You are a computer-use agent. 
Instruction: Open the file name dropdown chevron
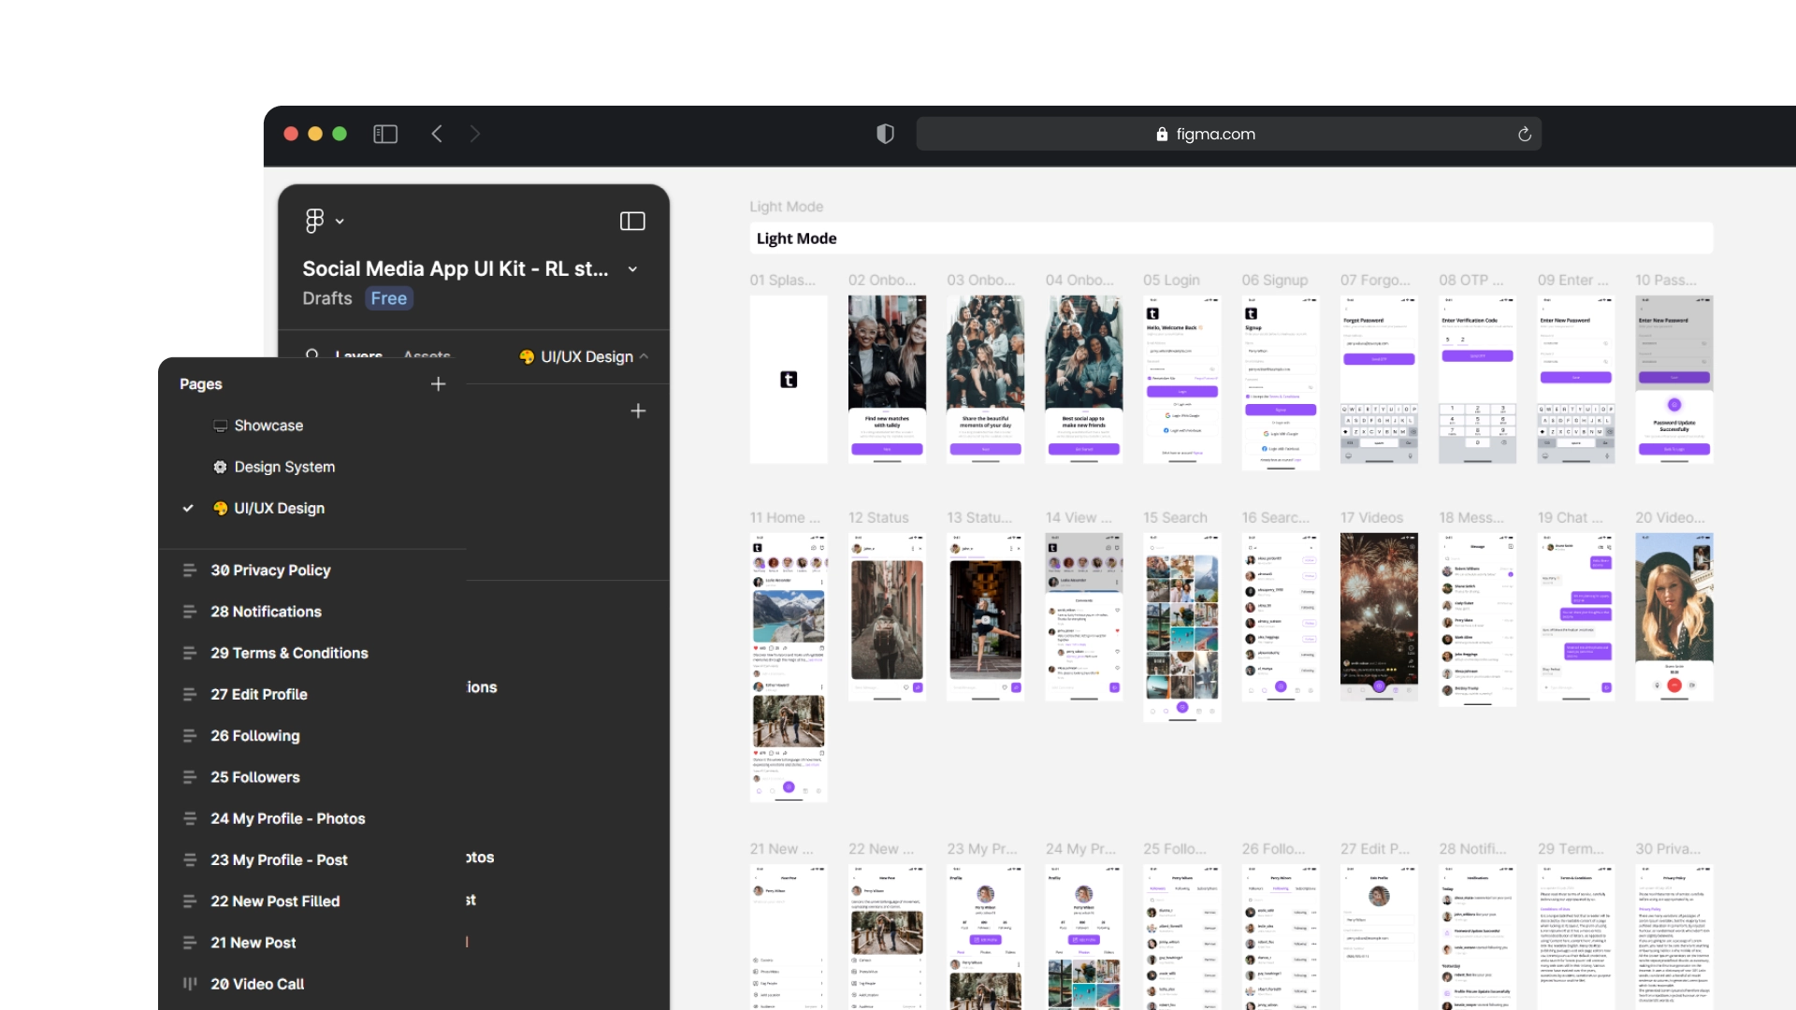click(633, 269)
